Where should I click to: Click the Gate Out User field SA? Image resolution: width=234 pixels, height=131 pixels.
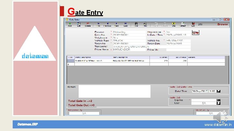tap(204, 103)
